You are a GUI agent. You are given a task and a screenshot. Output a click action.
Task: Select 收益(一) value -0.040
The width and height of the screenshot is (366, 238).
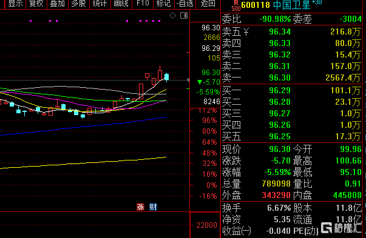(x=278, y=231)
